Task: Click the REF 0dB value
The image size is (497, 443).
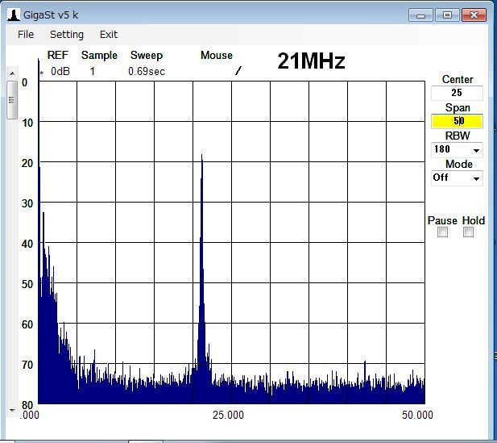Action: click(x=60, y=72)
